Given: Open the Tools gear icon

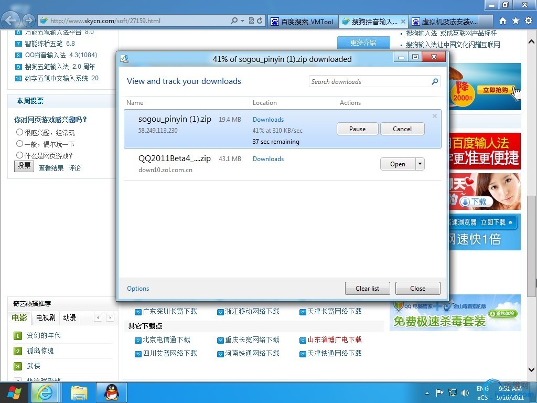Looking at the screenshot, I should (529, 21).
